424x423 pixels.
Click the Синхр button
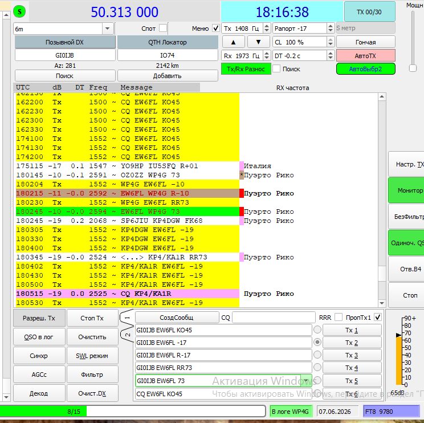click(39, 356)
